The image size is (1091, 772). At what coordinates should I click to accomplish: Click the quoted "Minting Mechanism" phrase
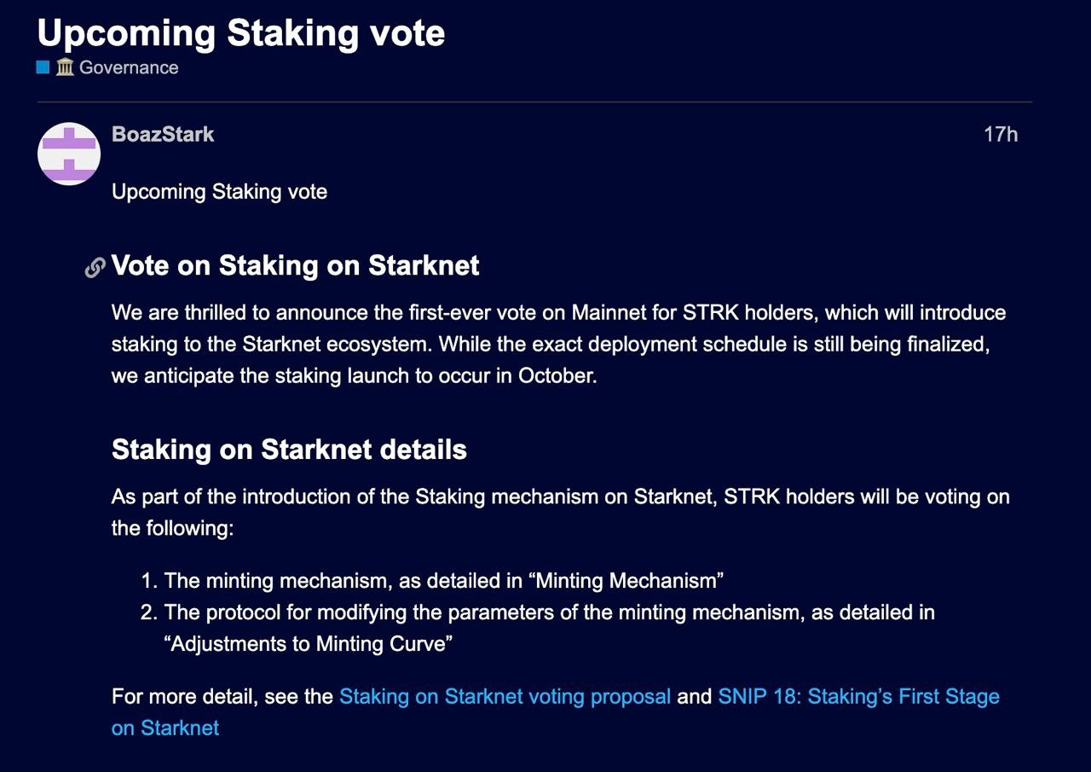point(626,581)
